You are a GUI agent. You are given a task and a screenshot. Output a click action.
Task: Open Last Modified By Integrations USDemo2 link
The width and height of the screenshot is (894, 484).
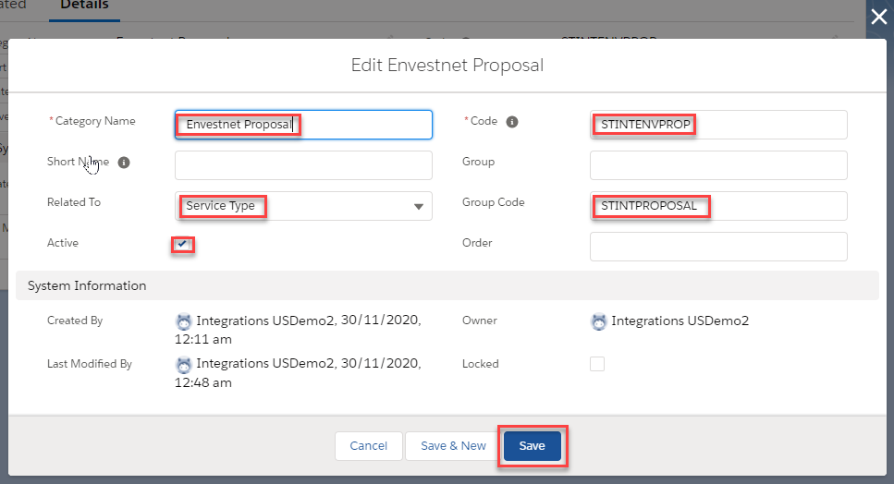coord(265,363)
